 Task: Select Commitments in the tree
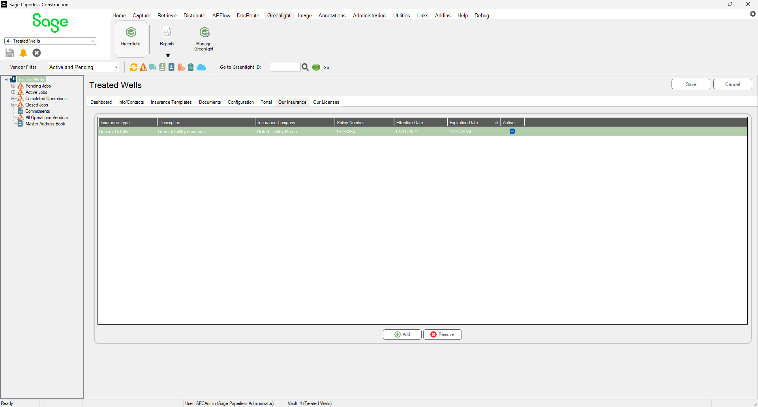click(38, 111)
